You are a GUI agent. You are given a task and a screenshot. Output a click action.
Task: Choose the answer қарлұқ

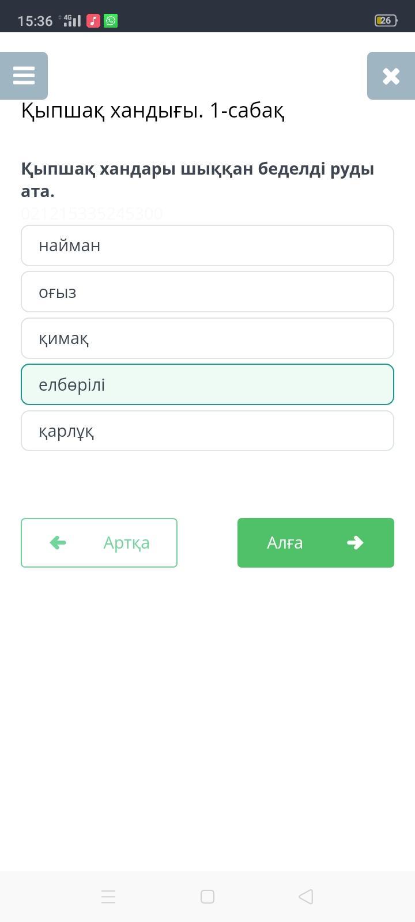[207, 431]
